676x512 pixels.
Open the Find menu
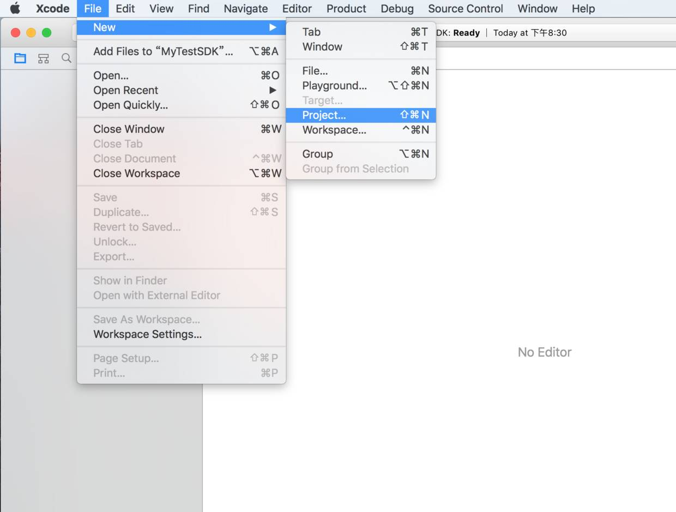tap(198, 9)
